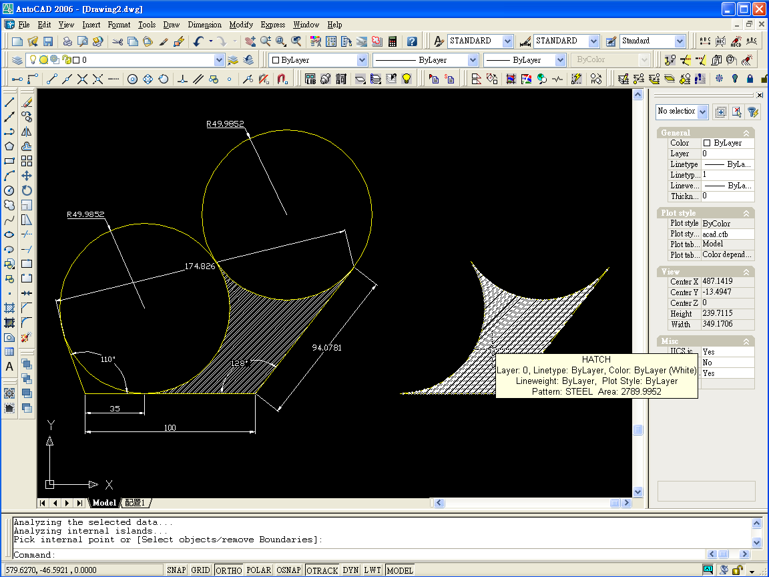Close the Properties palette
This screenshot has width=769, height=577.
pos(759,95)
